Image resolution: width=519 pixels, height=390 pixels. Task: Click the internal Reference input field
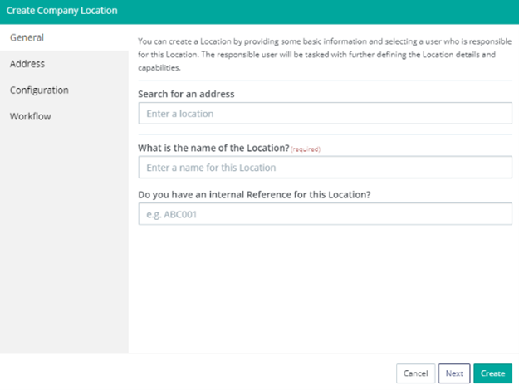tap(325, 214)
